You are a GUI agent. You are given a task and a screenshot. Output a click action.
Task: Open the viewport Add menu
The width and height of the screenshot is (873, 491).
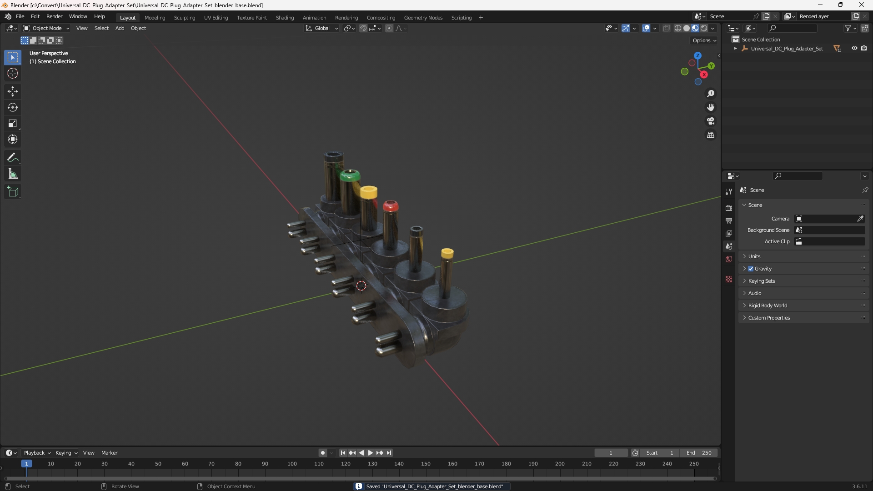(120, 28)
